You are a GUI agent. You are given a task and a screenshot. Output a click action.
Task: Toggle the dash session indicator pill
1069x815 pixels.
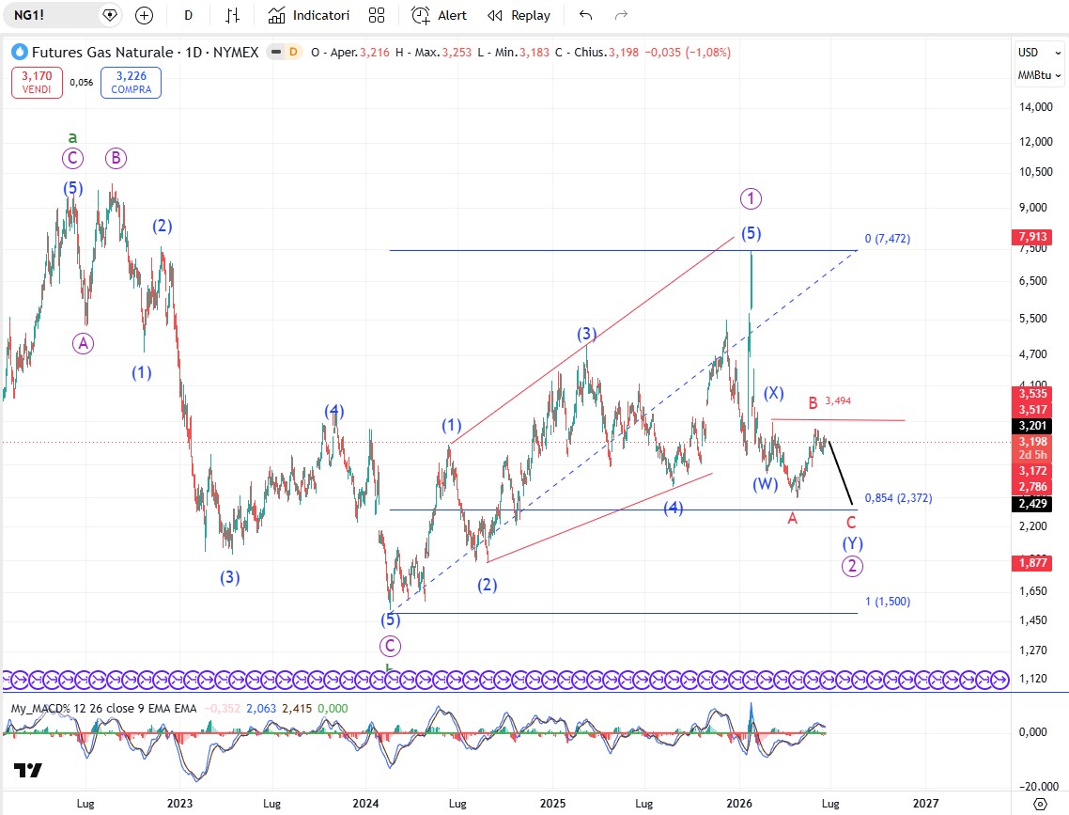[x=275, y=52]
